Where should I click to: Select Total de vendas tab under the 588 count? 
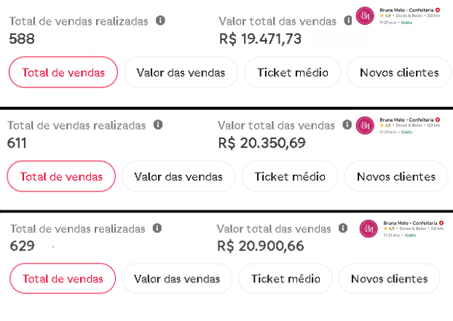tap(63, 72)
